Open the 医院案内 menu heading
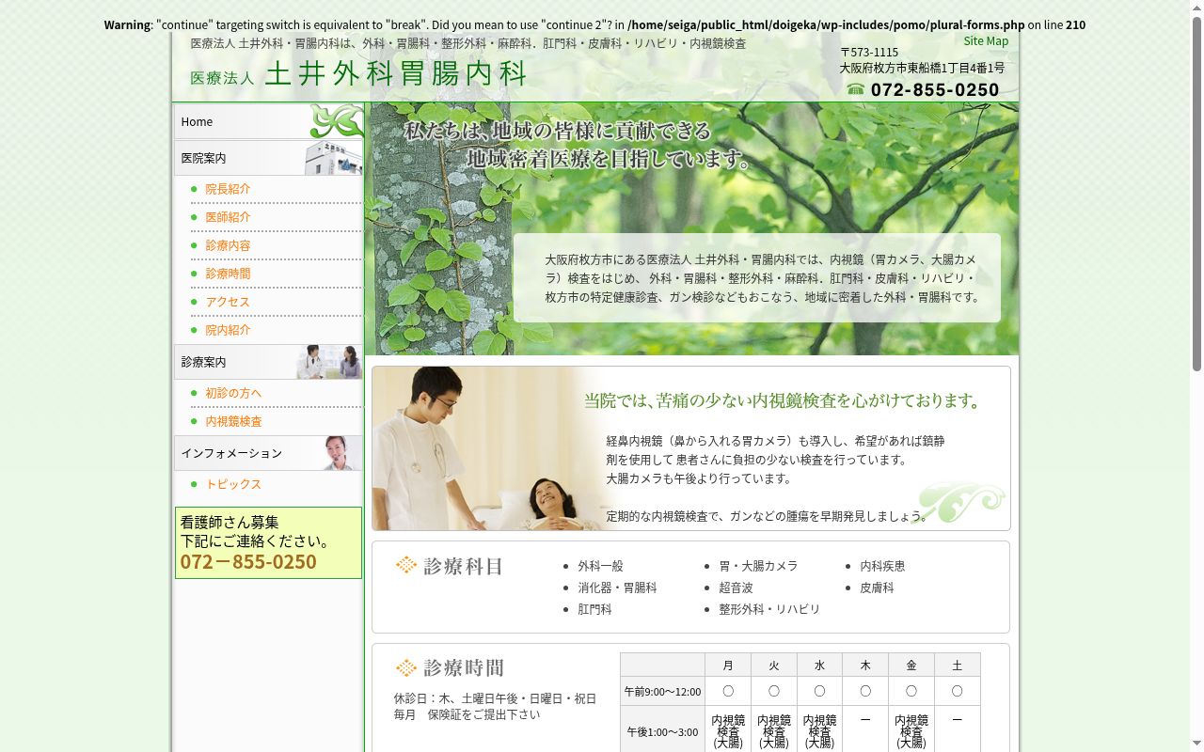Image resolution: width=1204 pixels, height=752 pixels. coord(268,158)
